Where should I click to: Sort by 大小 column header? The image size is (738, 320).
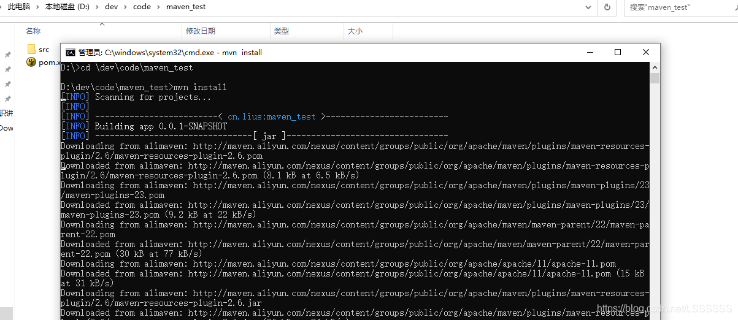point(355,31)
